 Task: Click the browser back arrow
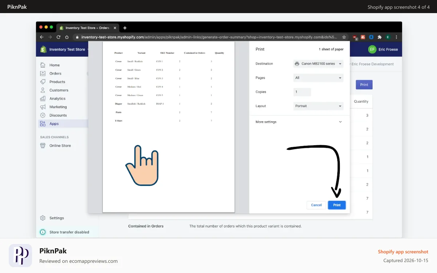tap(42, 37)
